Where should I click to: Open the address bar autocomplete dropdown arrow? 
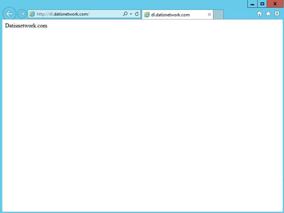pyautogui.click(x=131, y=14)
